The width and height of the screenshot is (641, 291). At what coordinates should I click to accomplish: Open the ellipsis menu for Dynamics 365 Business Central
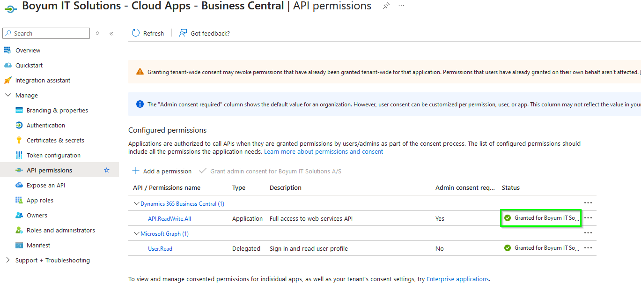[588, 203]
